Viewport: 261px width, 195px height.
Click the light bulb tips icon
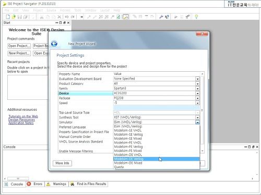coord(196,17)
